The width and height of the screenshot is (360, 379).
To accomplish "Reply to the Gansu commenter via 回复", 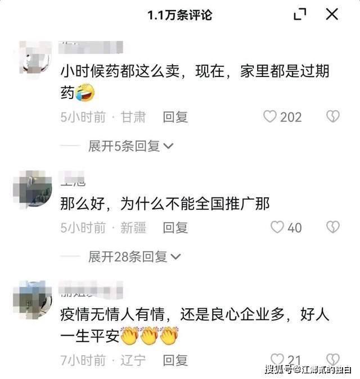I will point(175,117).
